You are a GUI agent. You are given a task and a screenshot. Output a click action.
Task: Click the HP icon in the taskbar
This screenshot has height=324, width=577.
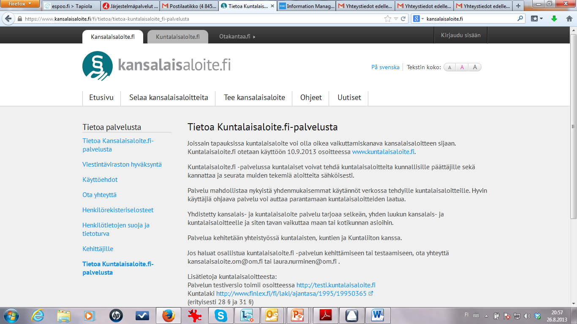(116, 315)
